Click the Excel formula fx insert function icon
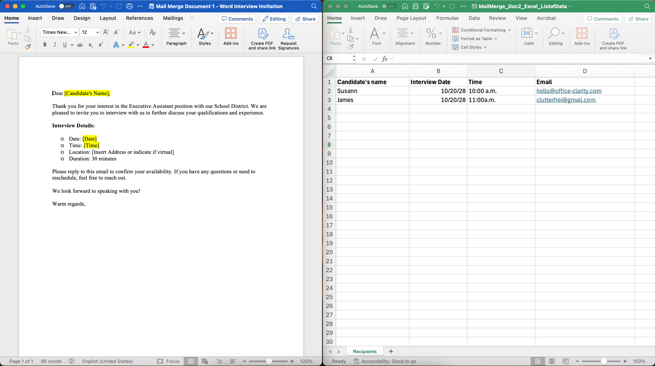Viewport: 655px width, 366px height. [x=385, y=59]
